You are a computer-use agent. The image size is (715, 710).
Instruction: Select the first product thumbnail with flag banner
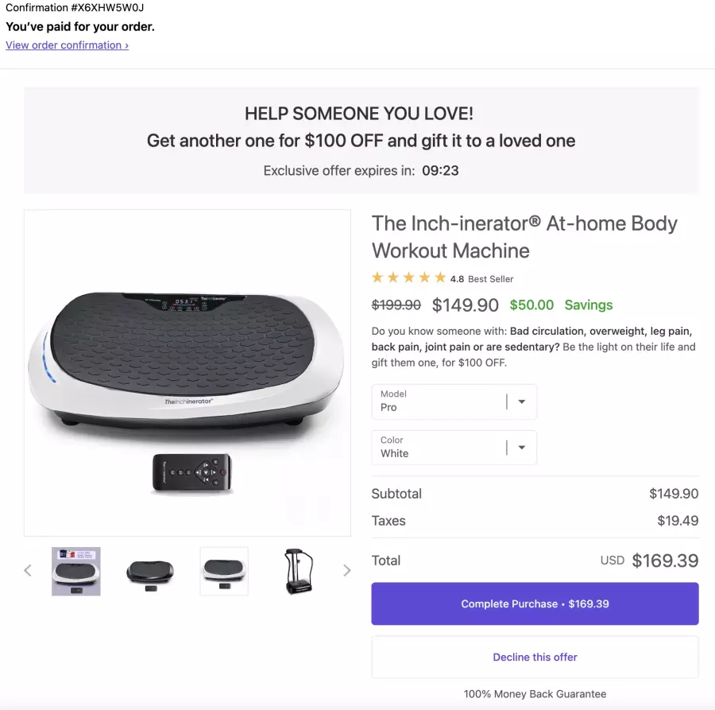click(76, 572)
